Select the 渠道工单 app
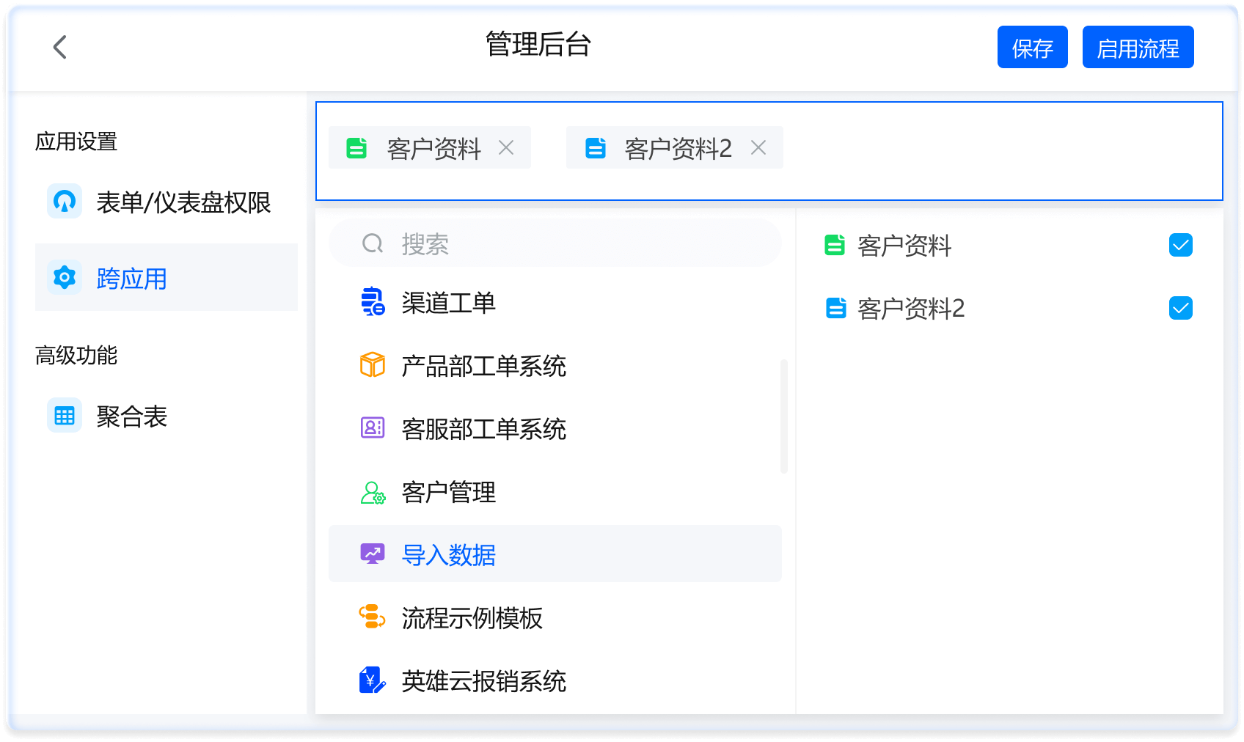This screenshot has height=742, width=1244. click(x=555, y=303)
